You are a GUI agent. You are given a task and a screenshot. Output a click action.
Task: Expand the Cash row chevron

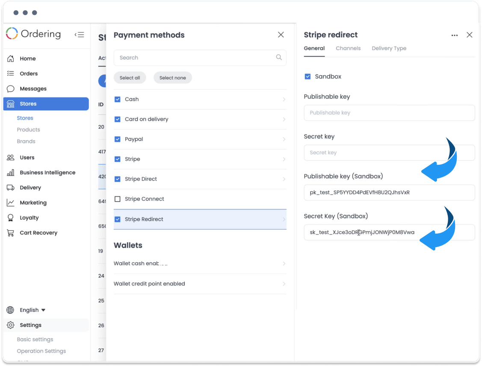(284, 99)
